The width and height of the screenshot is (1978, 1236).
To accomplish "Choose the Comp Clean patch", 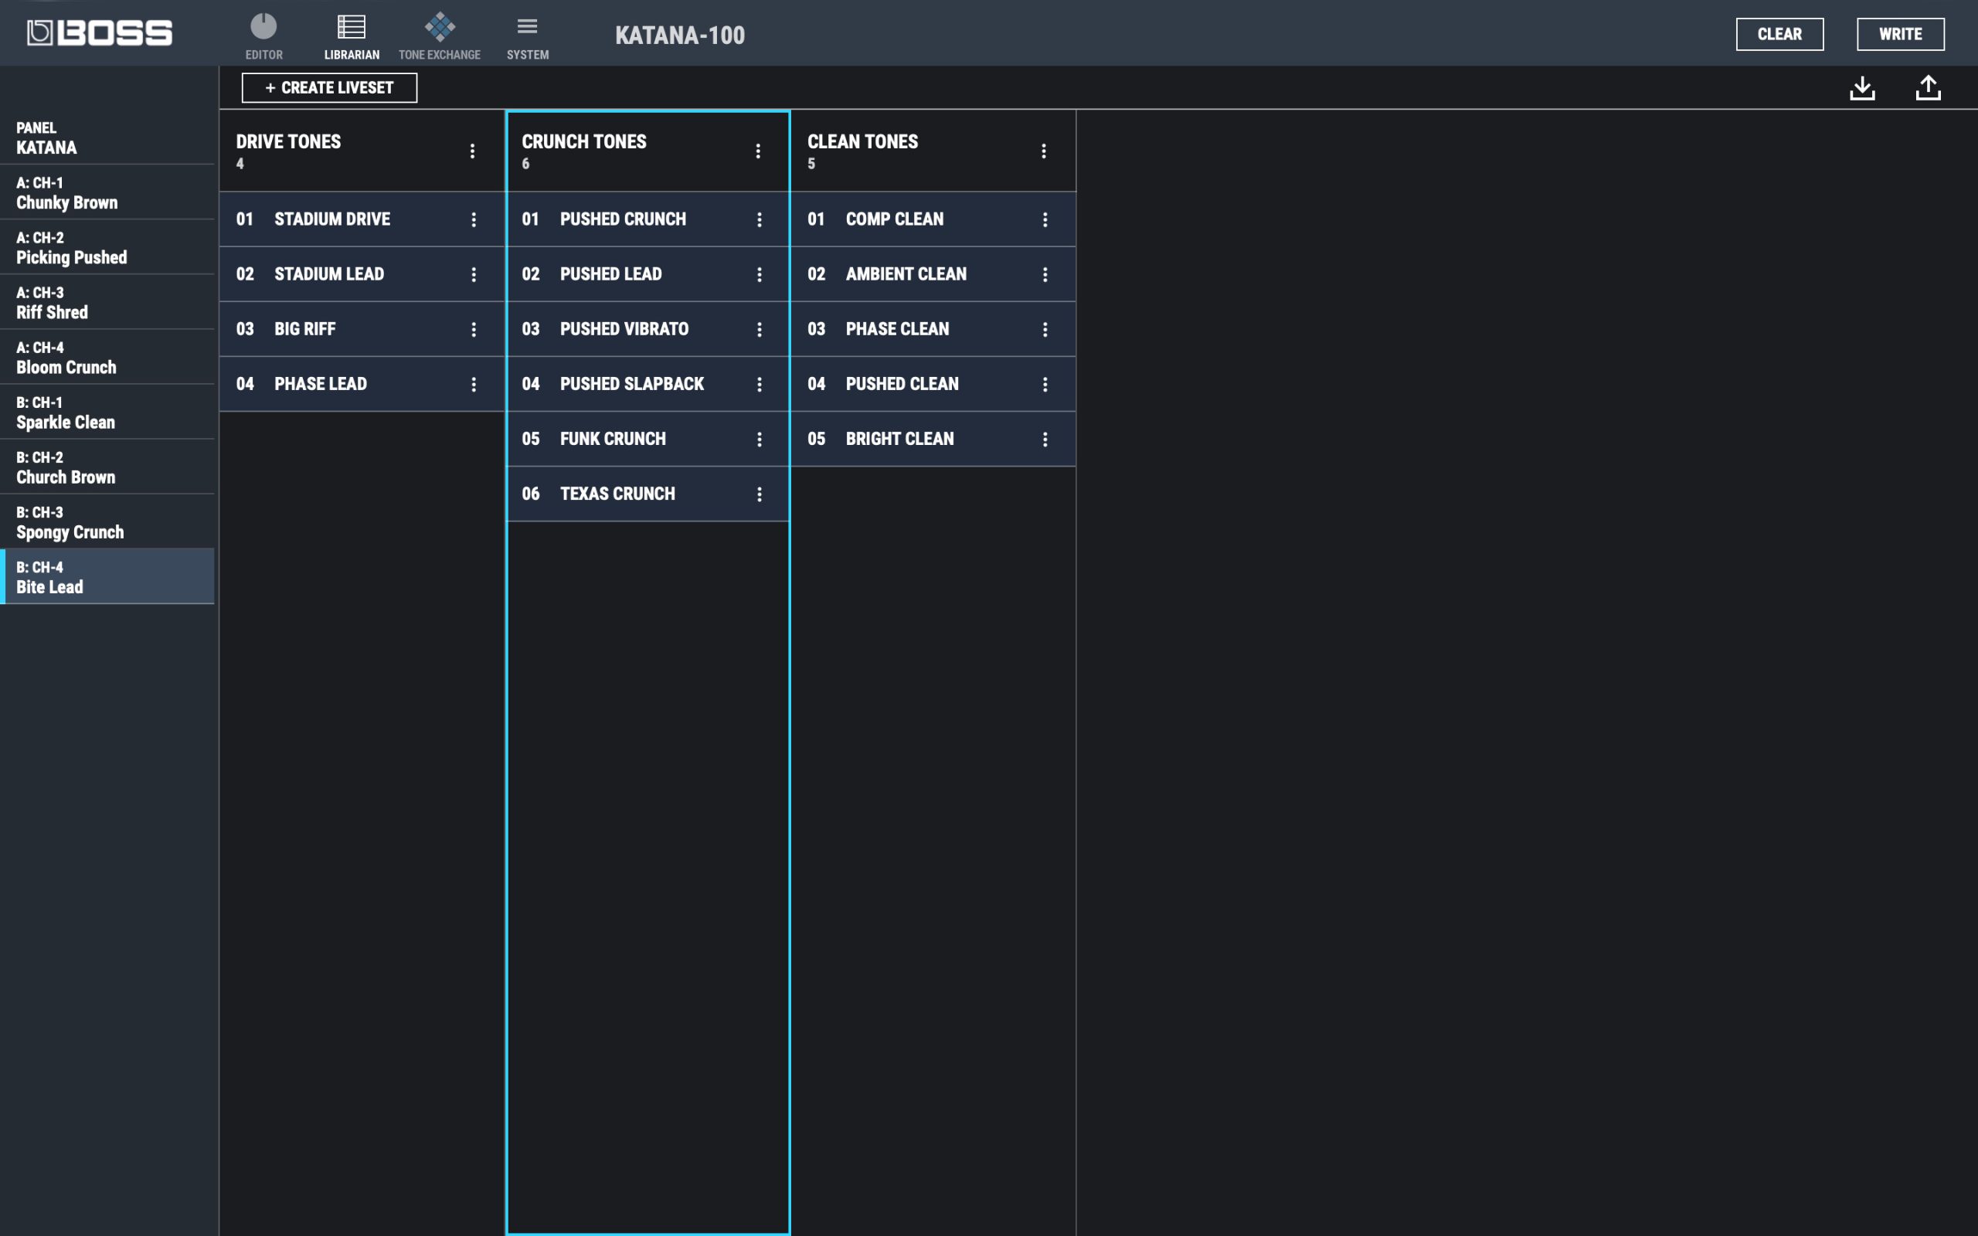I will point(933,219).
